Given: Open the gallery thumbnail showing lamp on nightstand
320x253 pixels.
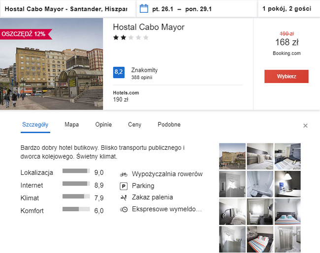Looking at the screenshot, I should click(288, 184).
